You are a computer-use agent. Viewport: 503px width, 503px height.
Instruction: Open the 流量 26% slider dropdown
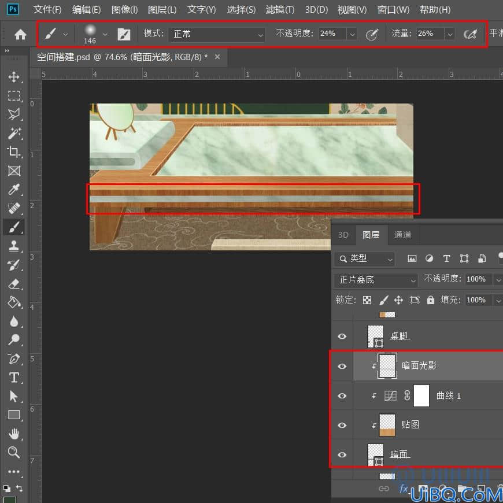coord(450,34)
